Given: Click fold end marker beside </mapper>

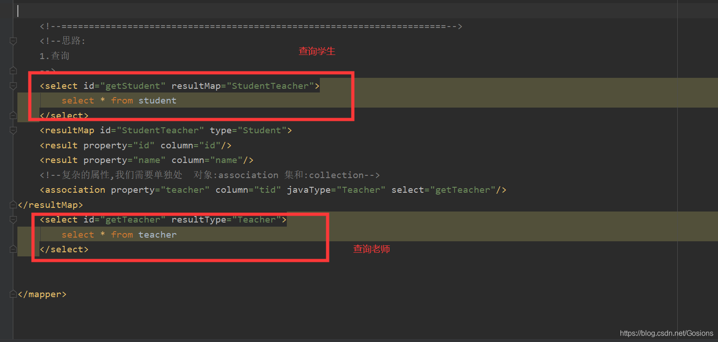Looking at the screenshot, I should click(x=13, y=294).
